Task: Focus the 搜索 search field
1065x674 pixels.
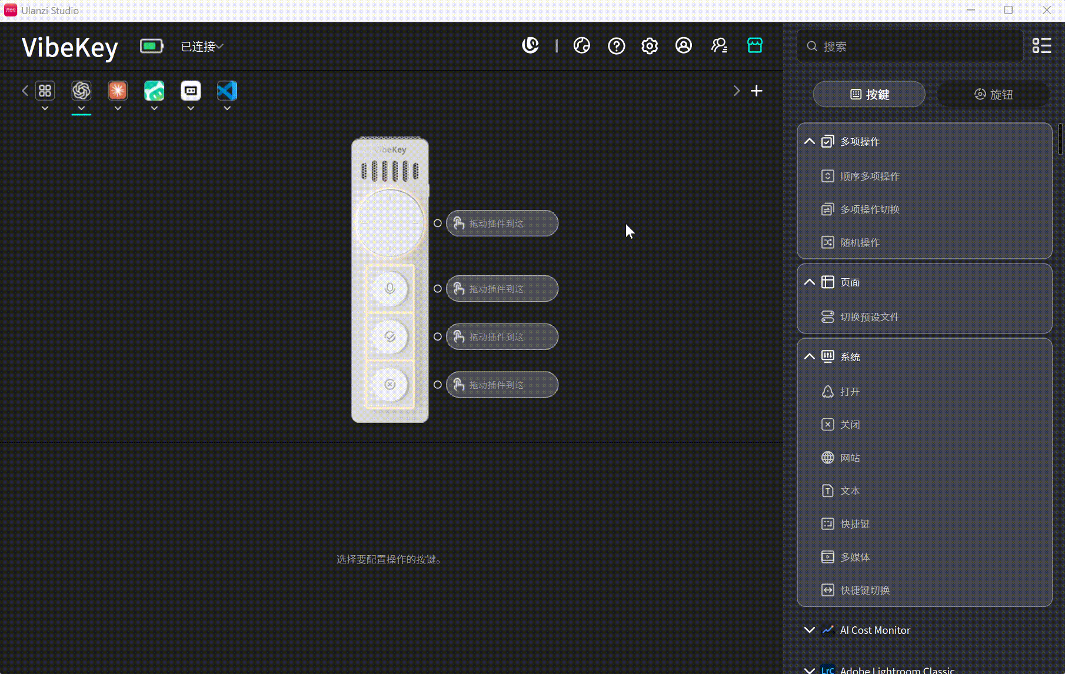Action: click(x=910, y=46)
